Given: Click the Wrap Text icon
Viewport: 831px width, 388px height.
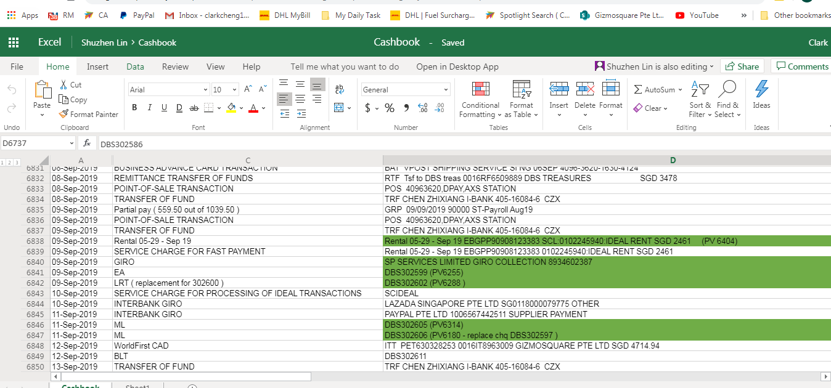Looking at the screenshot, I should 339,90.
